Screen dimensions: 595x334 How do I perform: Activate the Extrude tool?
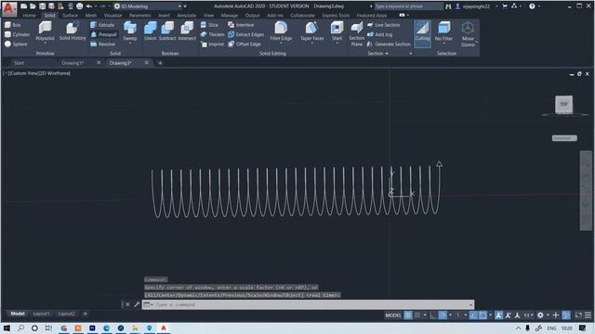(102, 25)
